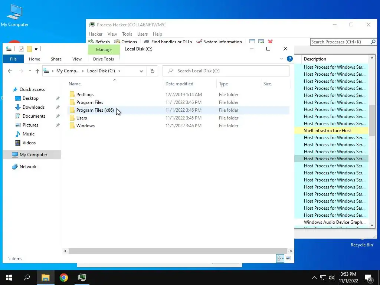The width and height of the screenshot is (380, 285).
Task: Open the Recent locations dropdown arrow
Action: coord(30,71)
